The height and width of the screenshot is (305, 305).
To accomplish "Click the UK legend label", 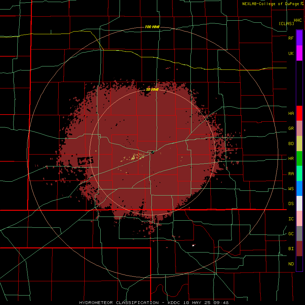I will pyautogui.click(x=291, y=54).
